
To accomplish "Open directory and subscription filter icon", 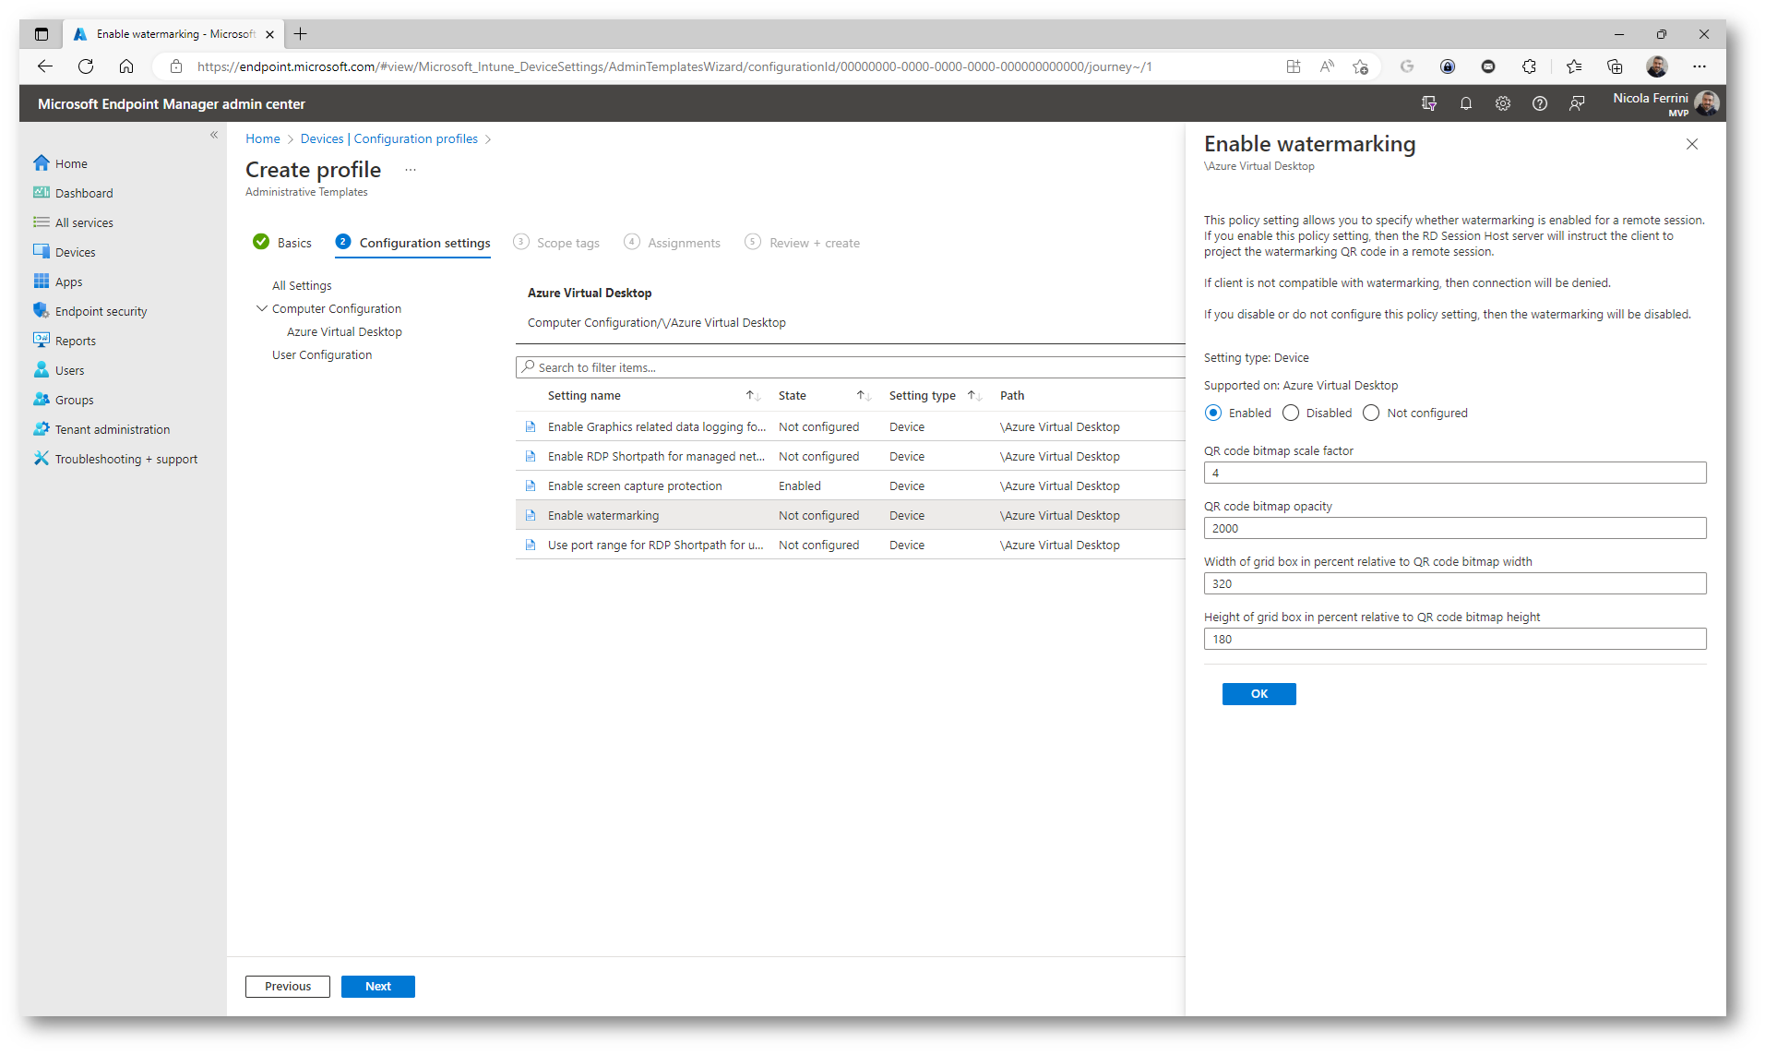I will [1429, 103].
